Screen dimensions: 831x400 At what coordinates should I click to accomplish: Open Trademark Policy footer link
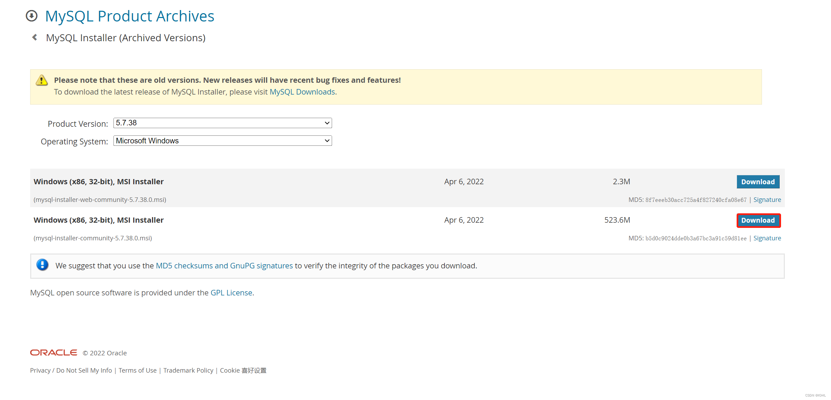click(x=188, y=370)
